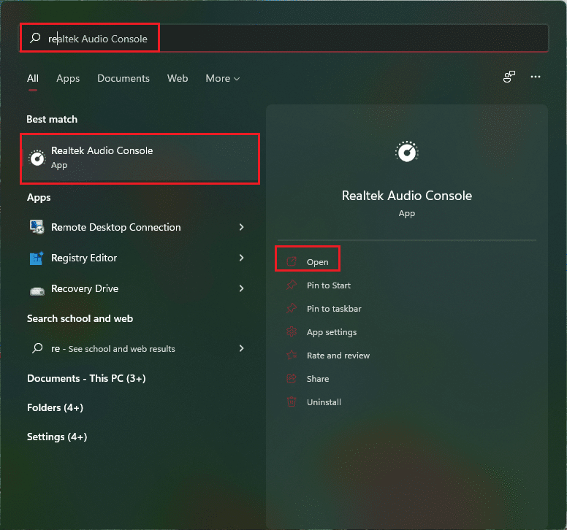The width and height of the screenshot is (567, 530).
Task: Click the Open icon in details pane
Action: click(x=292, y=261)
